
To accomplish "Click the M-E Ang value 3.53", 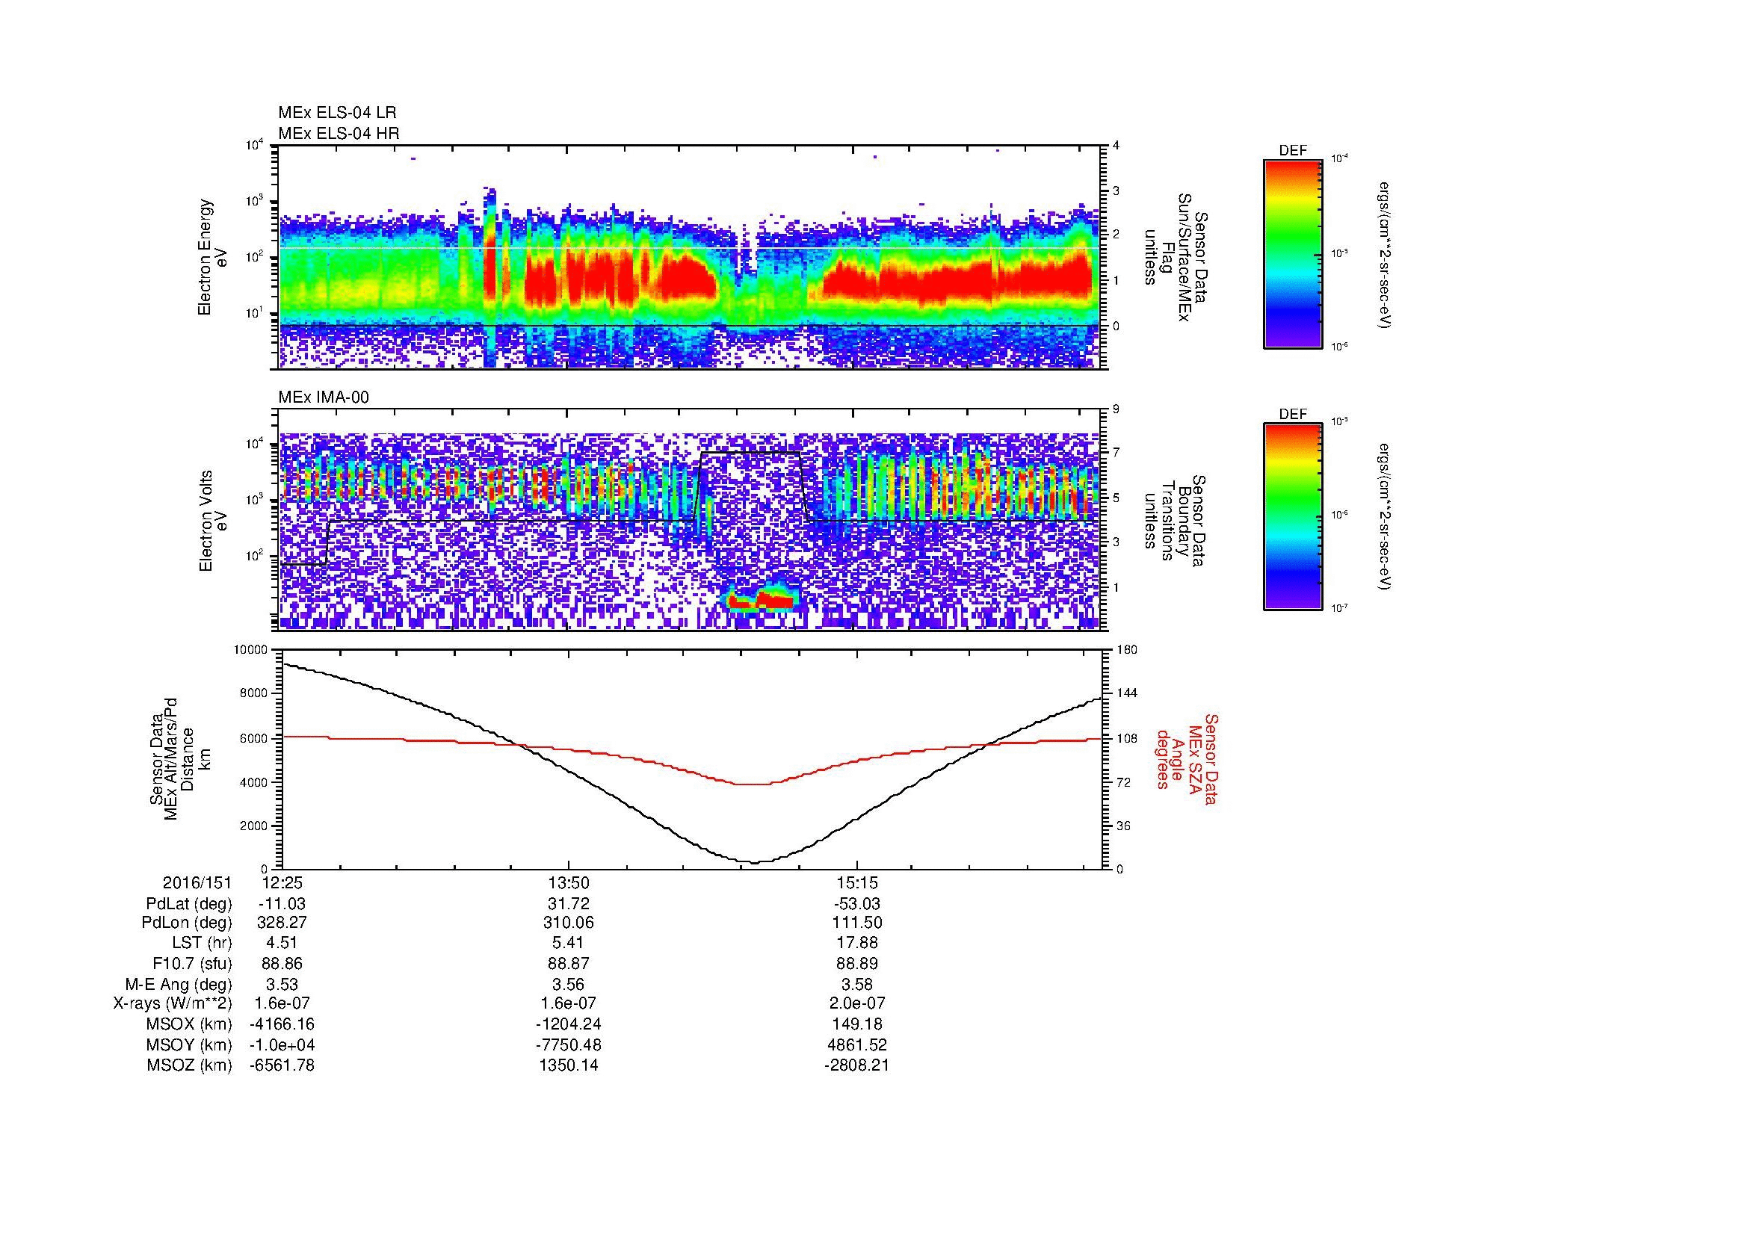I will pos(282,984).
